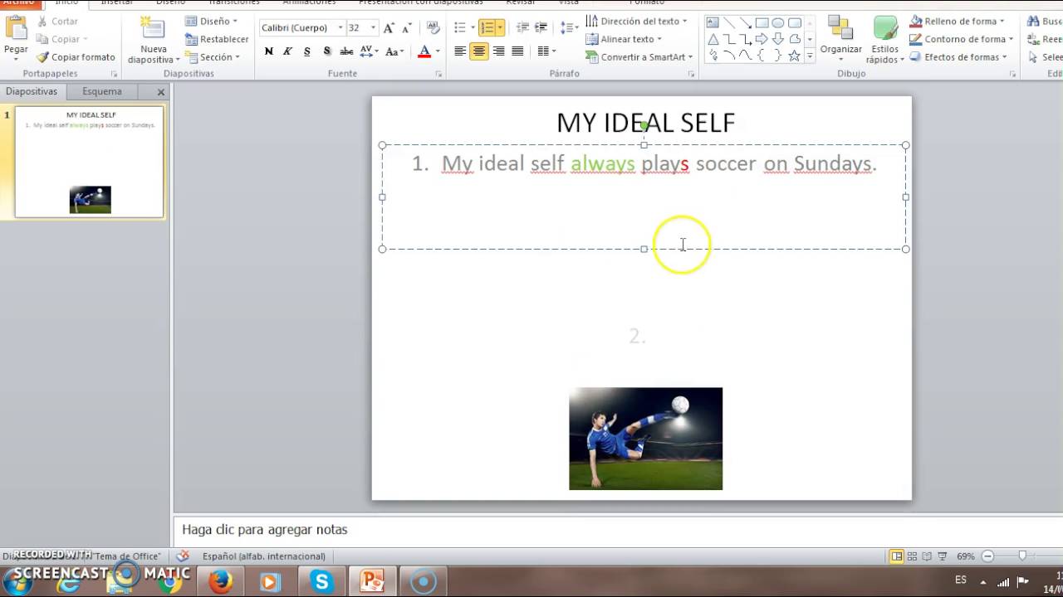Select five-point star shape

[x=794, y=56]
